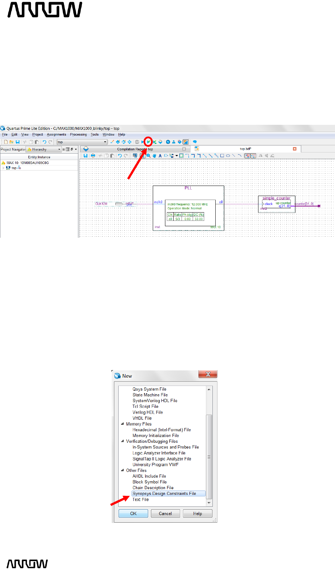
Task: Open the Timing Analyzer clock icon
Action: pyautogui.click(x=168, y=142)
